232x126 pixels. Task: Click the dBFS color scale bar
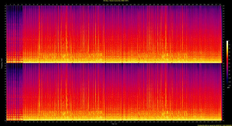pos(228,52)
